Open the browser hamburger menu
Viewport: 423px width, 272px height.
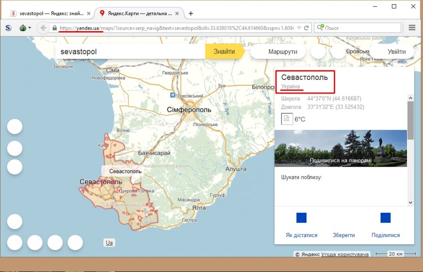tap(412, 28)
